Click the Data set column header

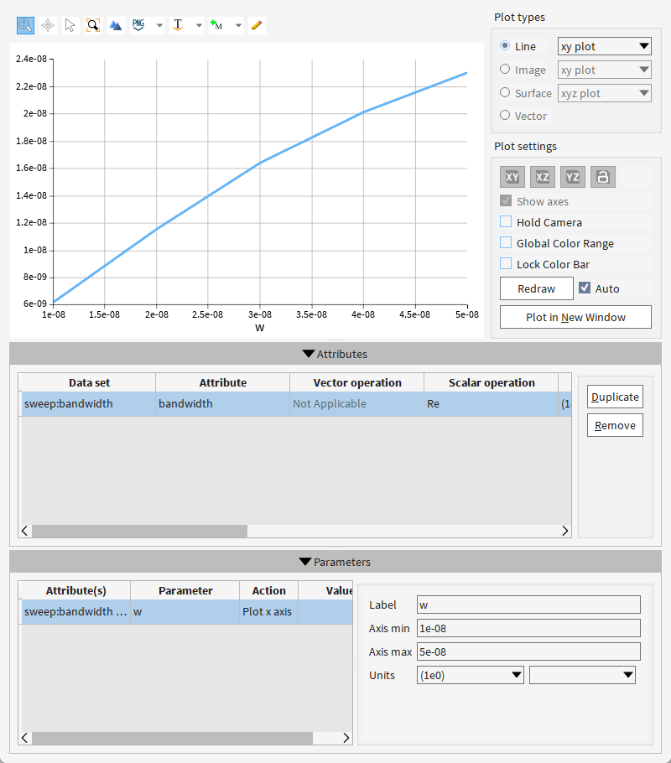89,382
